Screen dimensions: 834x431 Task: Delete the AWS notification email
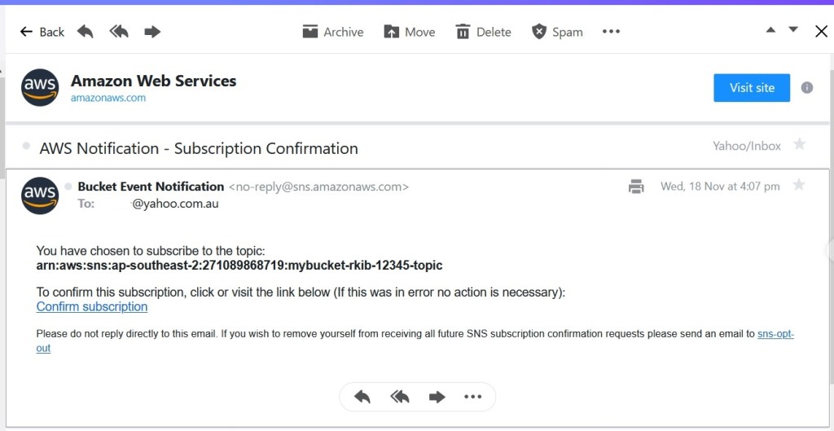click(483, 32)
